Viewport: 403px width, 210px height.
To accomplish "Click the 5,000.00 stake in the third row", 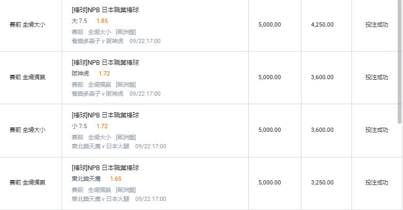I will (270, 130).
